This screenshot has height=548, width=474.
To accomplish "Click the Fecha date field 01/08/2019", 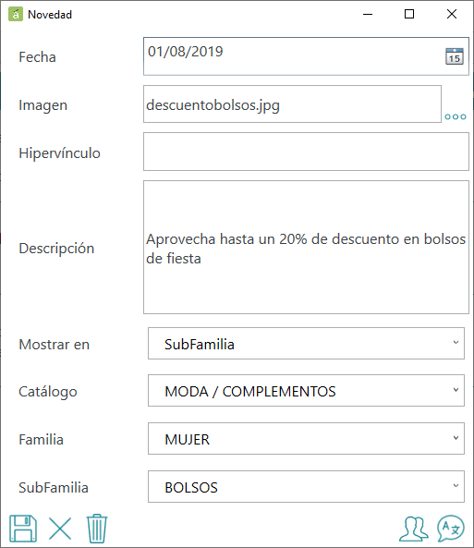I will pos(306,56).
